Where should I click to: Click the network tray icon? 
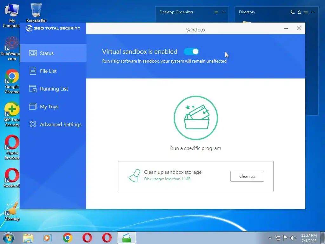(x=277, y=238)
